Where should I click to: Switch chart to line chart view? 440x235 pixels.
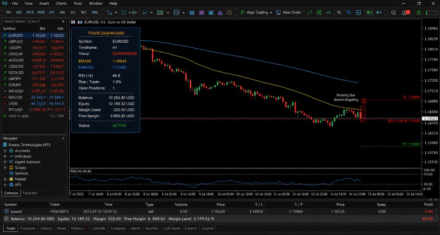[x=329, y=13]
